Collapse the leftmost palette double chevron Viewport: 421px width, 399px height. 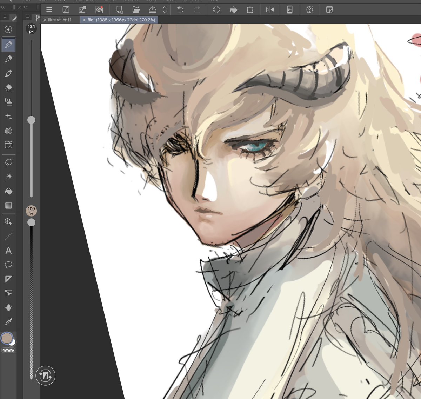3,7
